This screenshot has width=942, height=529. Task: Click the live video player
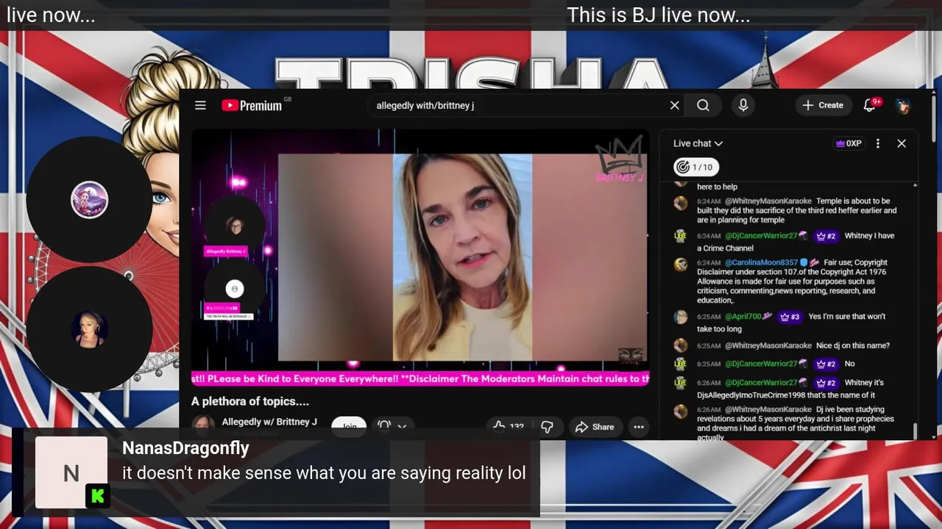[419, 257]
